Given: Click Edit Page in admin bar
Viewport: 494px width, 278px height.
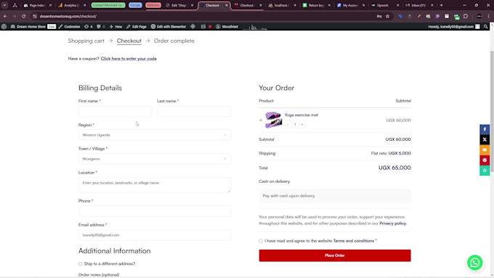Looking at the screenshot, I should pos(137,27).
